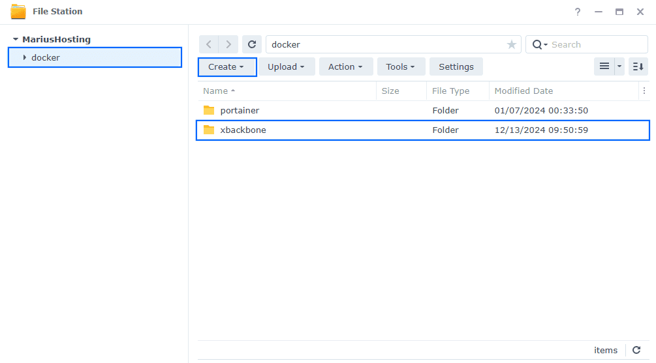The height and width of the screenshot is (363, 656).
Task: Refresh the folder using toolbar reload icon
Action: [252, 44]
